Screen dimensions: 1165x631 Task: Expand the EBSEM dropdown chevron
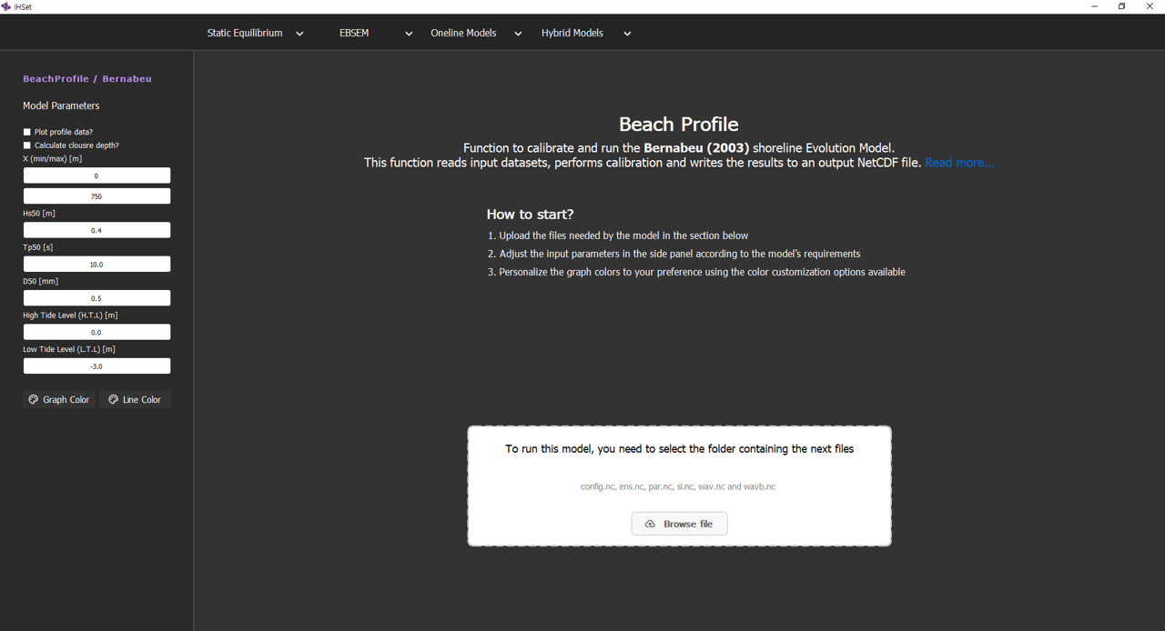click(409, 34)
